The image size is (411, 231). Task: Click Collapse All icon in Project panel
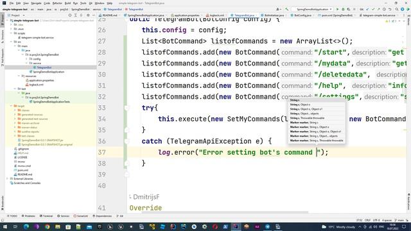(82, 15)
